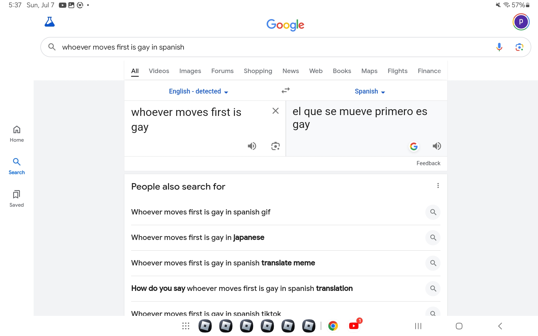Tap the voice search microphone
538x336 pixels.
[x=499, y=47]
